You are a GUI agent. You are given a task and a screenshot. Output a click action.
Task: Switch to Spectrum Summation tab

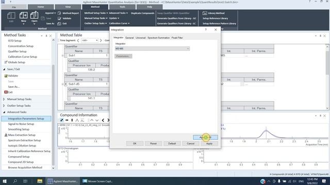pos(158,38)
